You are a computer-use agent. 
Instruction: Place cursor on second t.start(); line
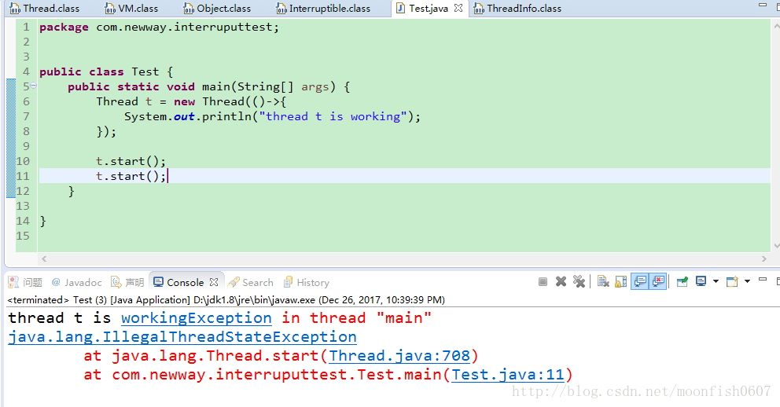click(131, 176)
